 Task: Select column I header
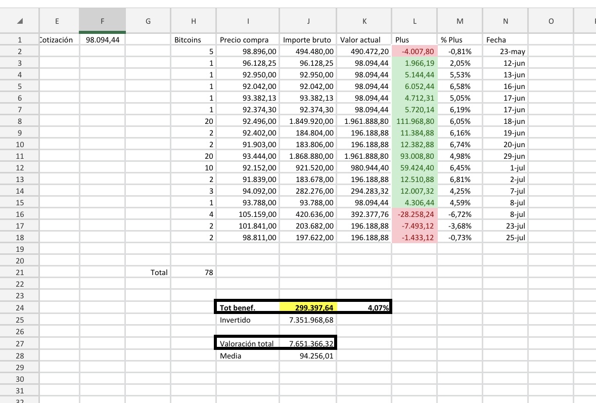click(248, 21)
